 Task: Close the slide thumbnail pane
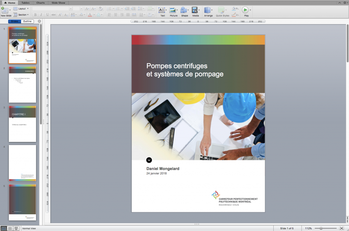[x=40, y=21]
